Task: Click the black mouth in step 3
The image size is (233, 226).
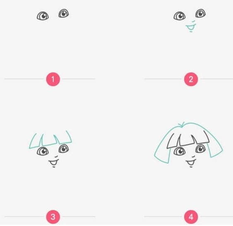Action: pos(54,162)
